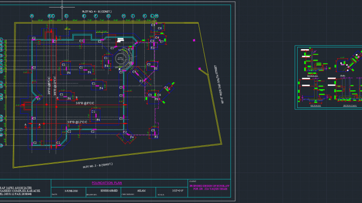Click grid bubble H at top
The image size is (362, 203).
(x=124, y=16)
